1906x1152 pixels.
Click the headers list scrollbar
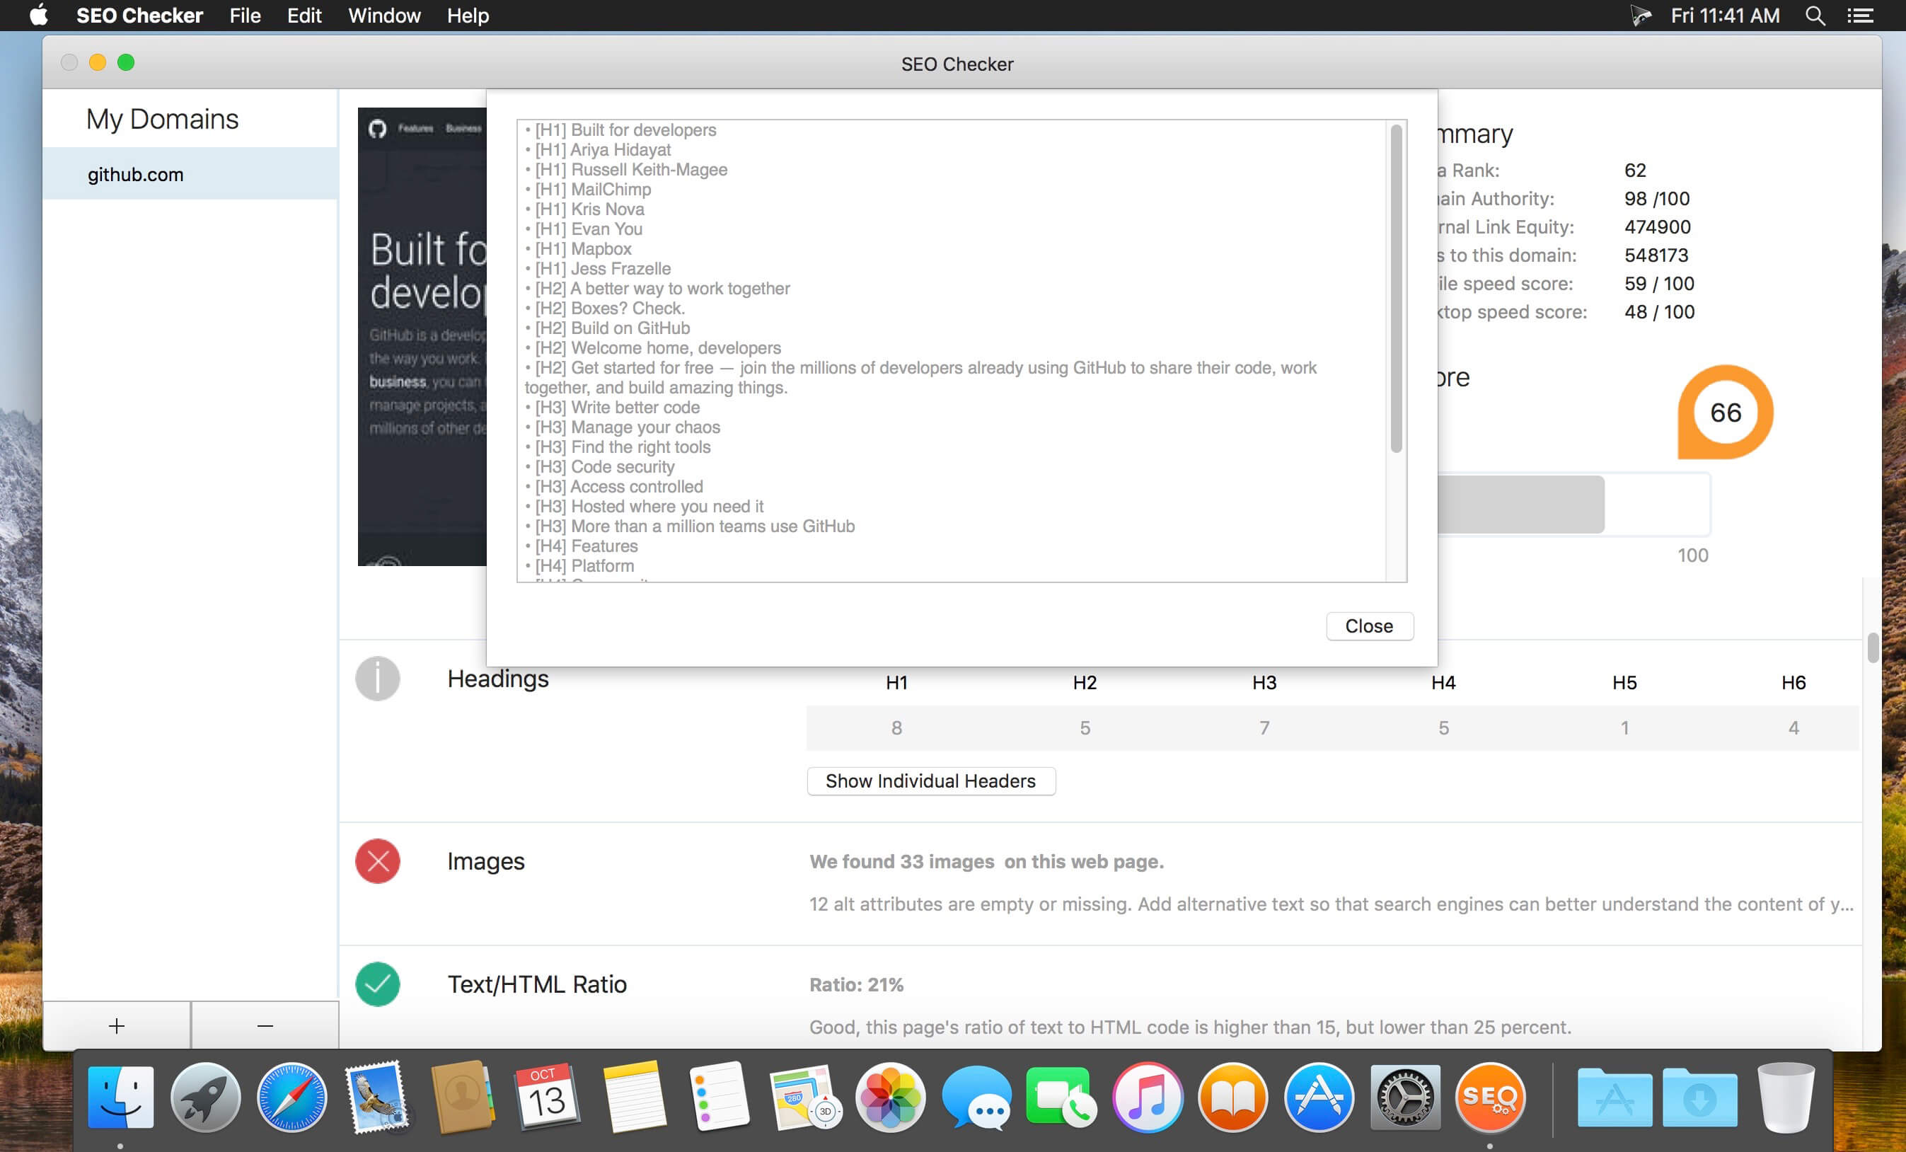click(1396, 288)
